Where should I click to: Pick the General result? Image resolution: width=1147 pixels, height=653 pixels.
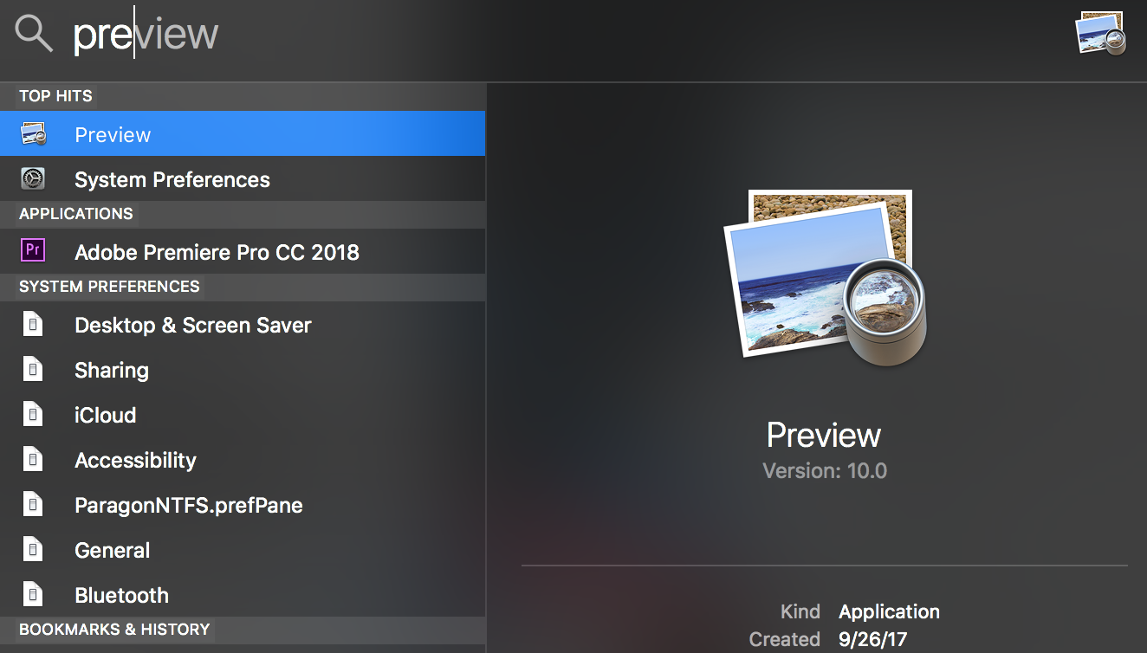click(243, 550)
